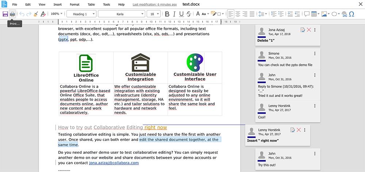Redo the last undone action
The width and height of the screenshot is (365, 172).
(29, 14)
